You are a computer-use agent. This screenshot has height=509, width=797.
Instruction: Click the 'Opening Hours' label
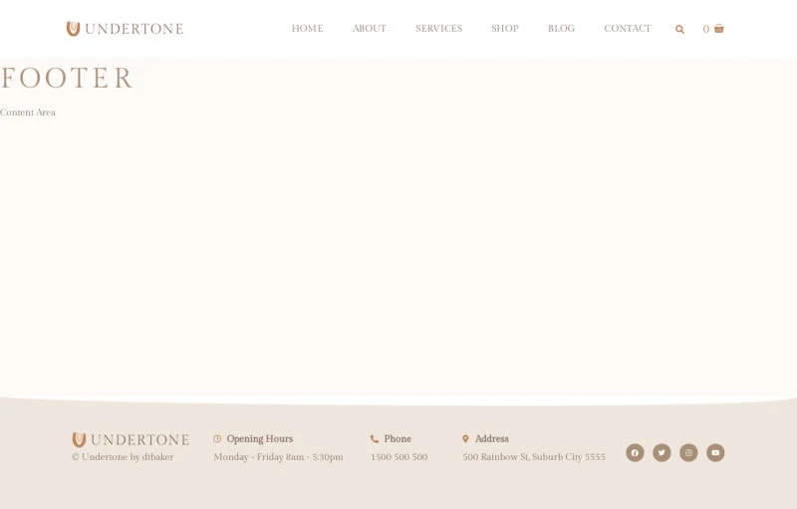pyautogui.click(x=260, y=439)
